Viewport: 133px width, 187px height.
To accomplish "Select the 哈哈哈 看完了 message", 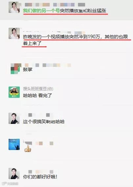I will [x=38, y=95].
